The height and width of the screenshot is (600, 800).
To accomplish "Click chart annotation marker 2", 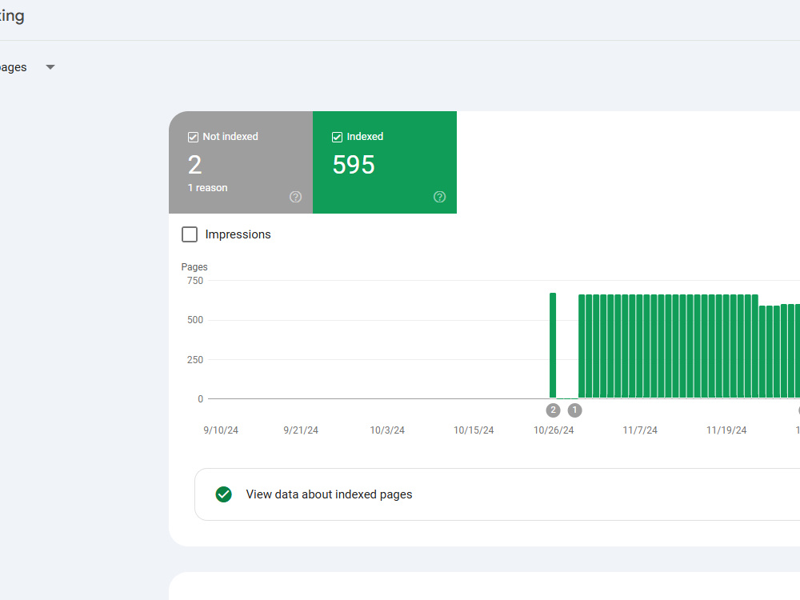I will 553,410.
